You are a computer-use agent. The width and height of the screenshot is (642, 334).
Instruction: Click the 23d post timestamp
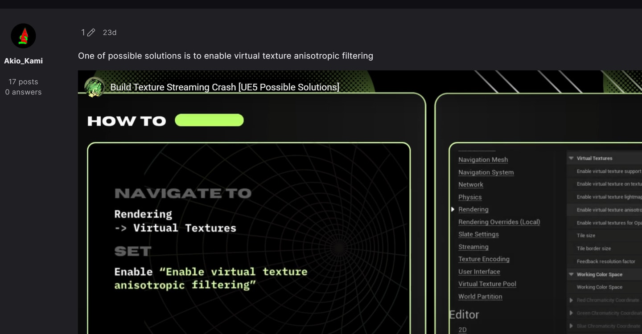(110, 33)
